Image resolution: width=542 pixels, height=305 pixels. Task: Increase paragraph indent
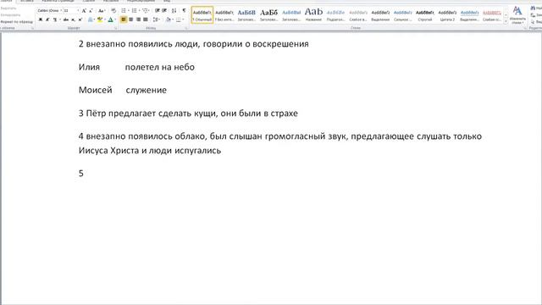click(164, 11)
